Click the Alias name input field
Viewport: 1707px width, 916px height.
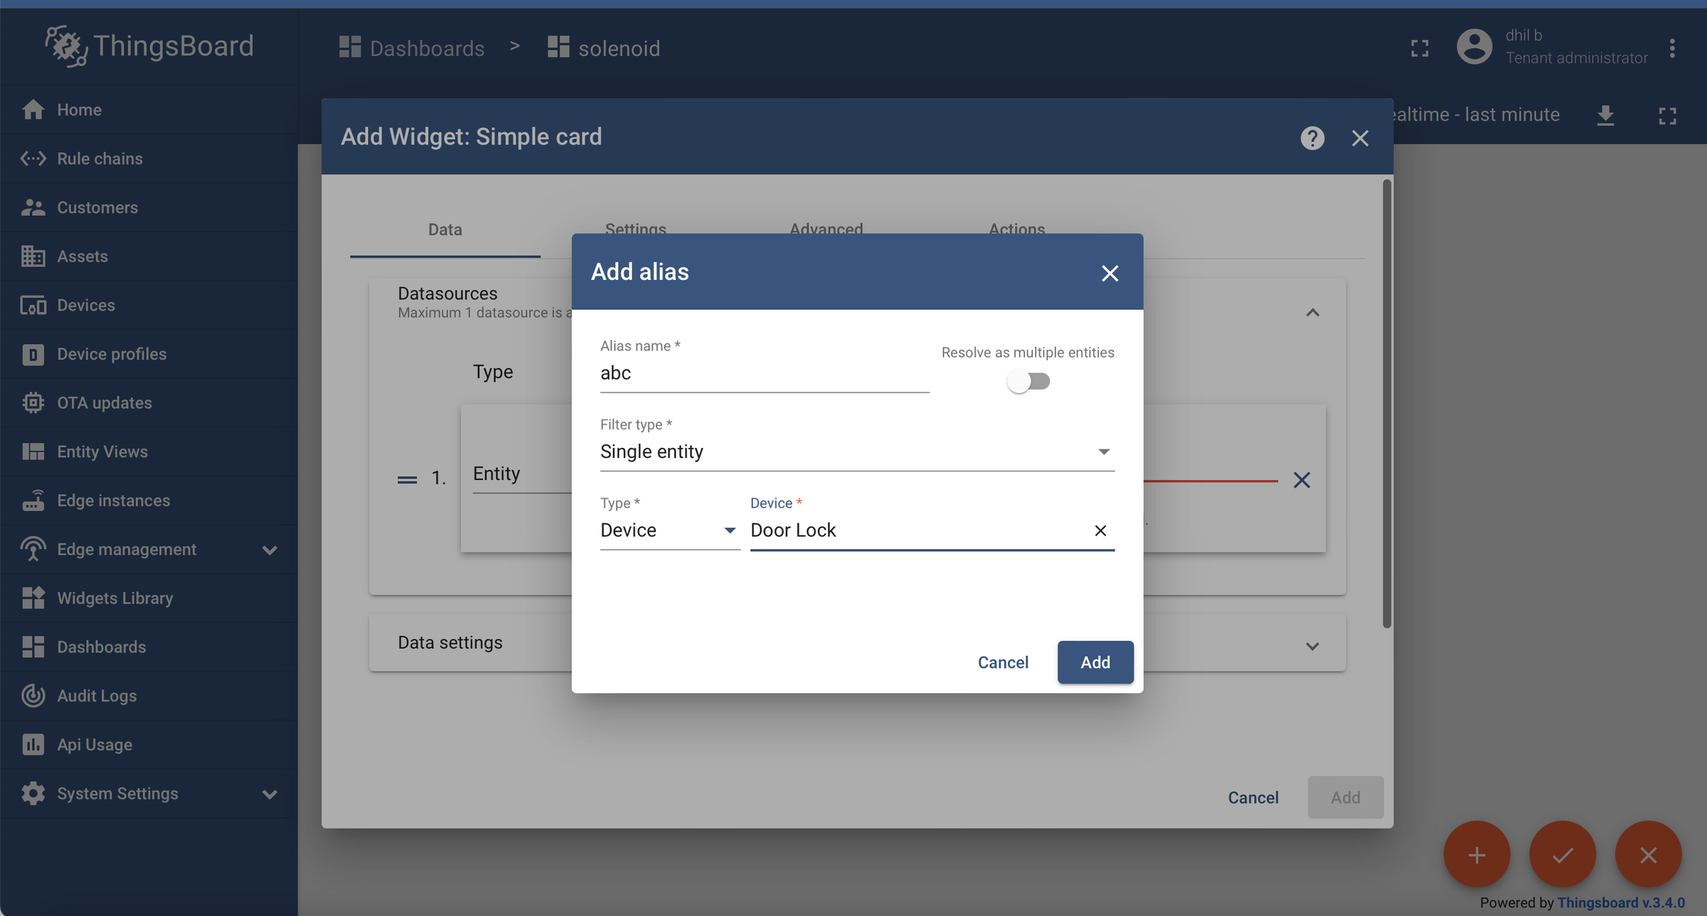pos(764,373)
